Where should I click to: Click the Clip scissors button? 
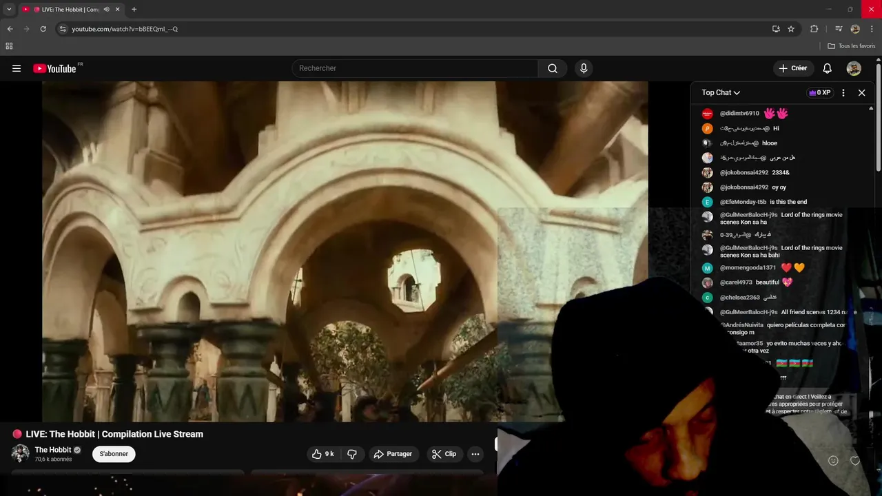[444, 454]
